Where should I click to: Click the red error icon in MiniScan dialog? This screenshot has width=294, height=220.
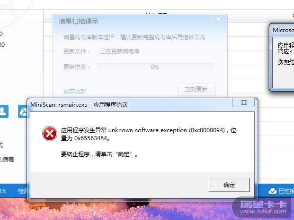click(x=50, y=134)
